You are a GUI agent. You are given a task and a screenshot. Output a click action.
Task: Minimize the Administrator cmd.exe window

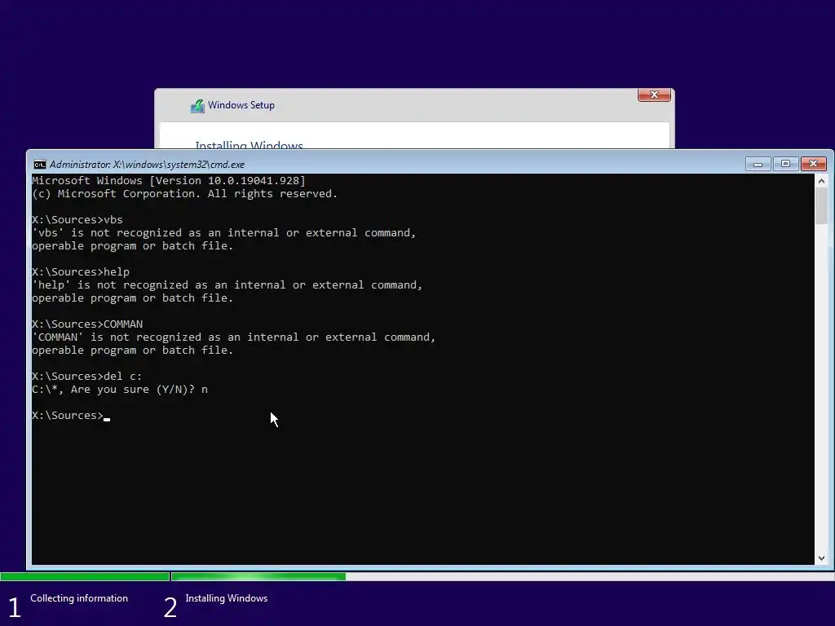[x=758, y=164]
